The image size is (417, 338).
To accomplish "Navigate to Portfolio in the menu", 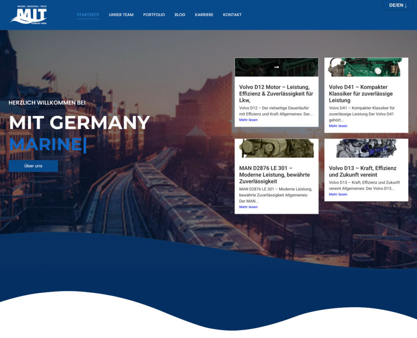I will coord(154,15).
